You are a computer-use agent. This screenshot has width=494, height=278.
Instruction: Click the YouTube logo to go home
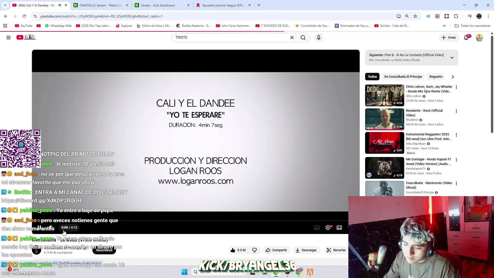[x=26, y=37]
